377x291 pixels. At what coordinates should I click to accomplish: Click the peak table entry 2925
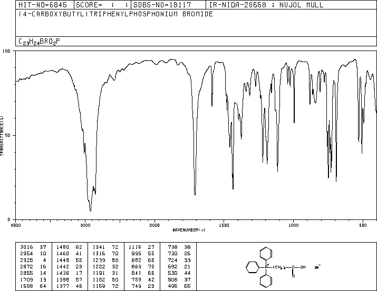coord(26,260)
